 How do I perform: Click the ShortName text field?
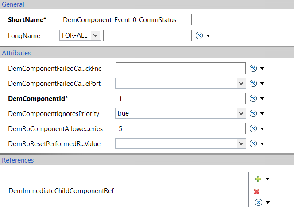(x=126, y=19)
